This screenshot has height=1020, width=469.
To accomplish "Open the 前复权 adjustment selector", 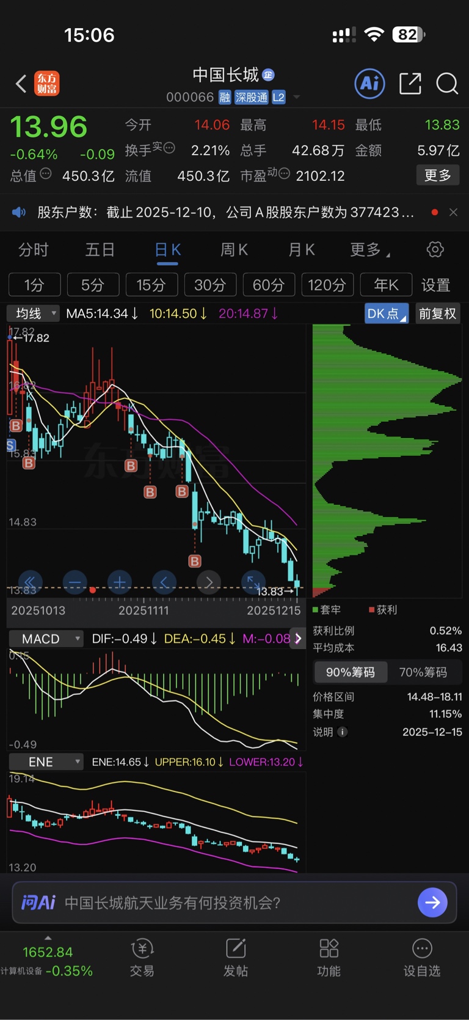I will pos(438,314).
